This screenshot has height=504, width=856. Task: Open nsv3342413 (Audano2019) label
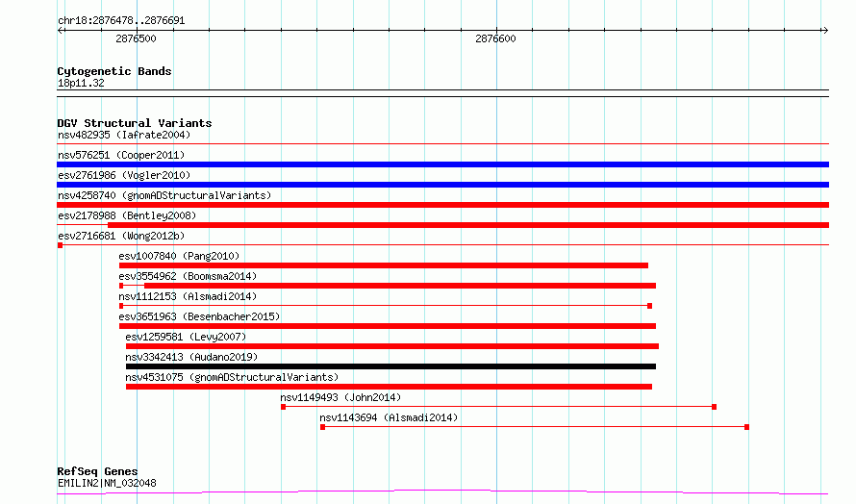tap(191, 357)
